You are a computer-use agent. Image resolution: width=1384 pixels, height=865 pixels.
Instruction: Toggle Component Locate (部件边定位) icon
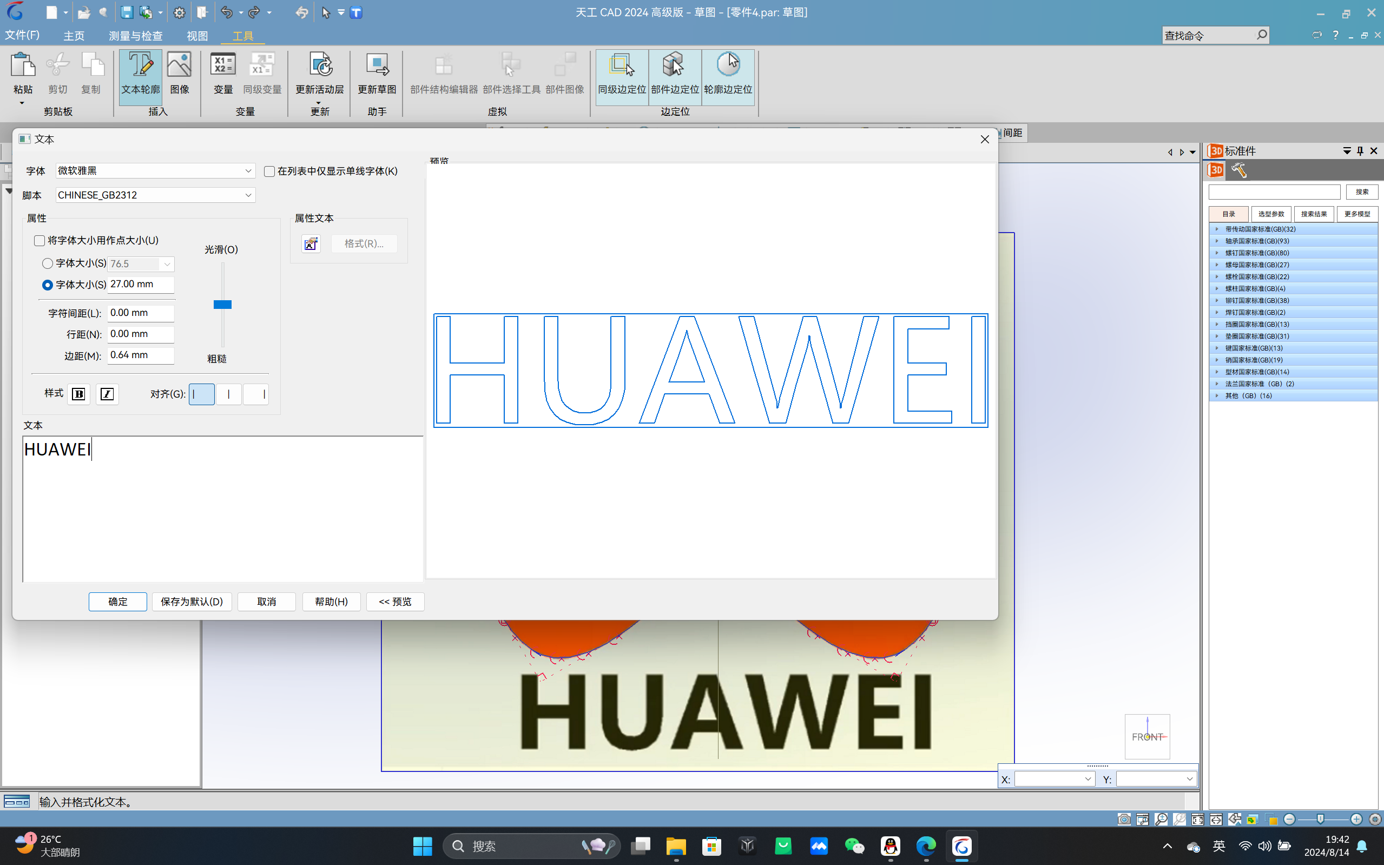coord(675,77)
